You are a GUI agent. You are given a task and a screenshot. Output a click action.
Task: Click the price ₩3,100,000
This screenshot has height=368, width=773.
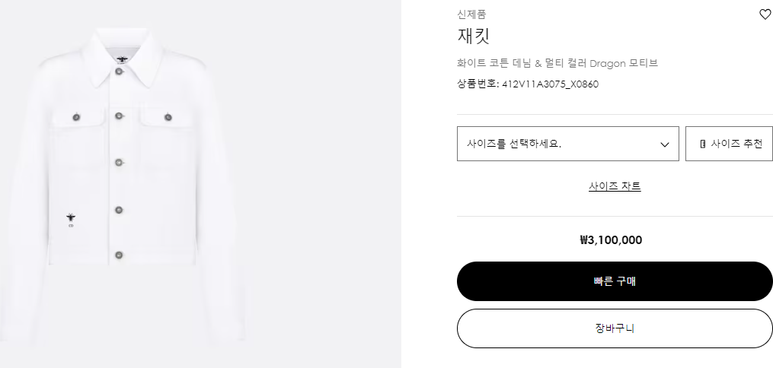coord(611,240)
